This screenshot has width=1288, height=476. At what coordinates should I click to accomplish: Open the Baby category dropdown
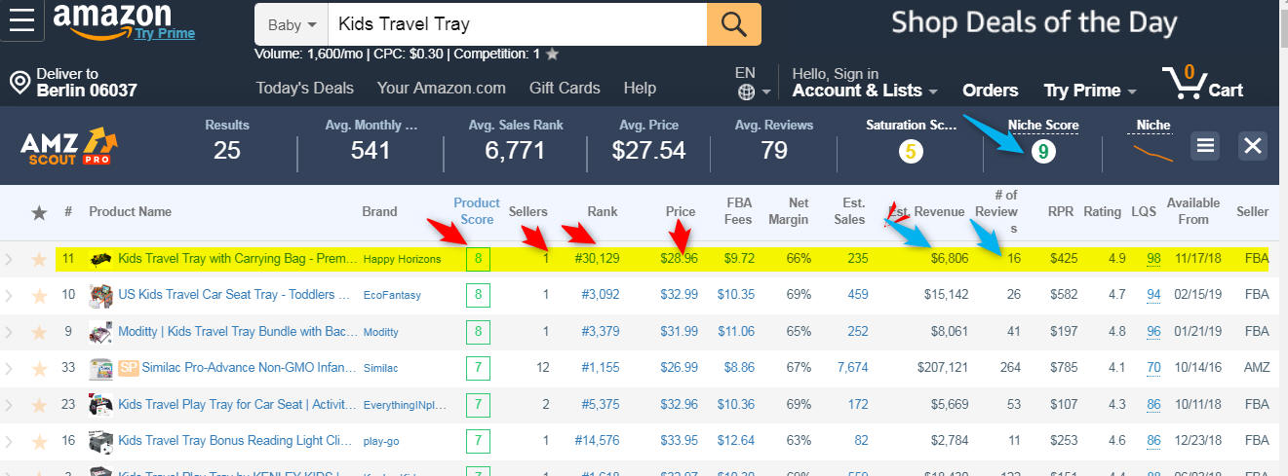pyautogui.click(x=292, y=23)
